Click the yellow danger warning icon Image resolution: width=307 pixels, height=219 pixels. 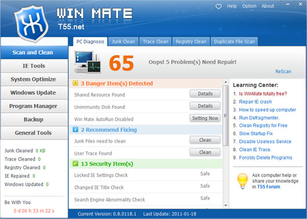75,83
